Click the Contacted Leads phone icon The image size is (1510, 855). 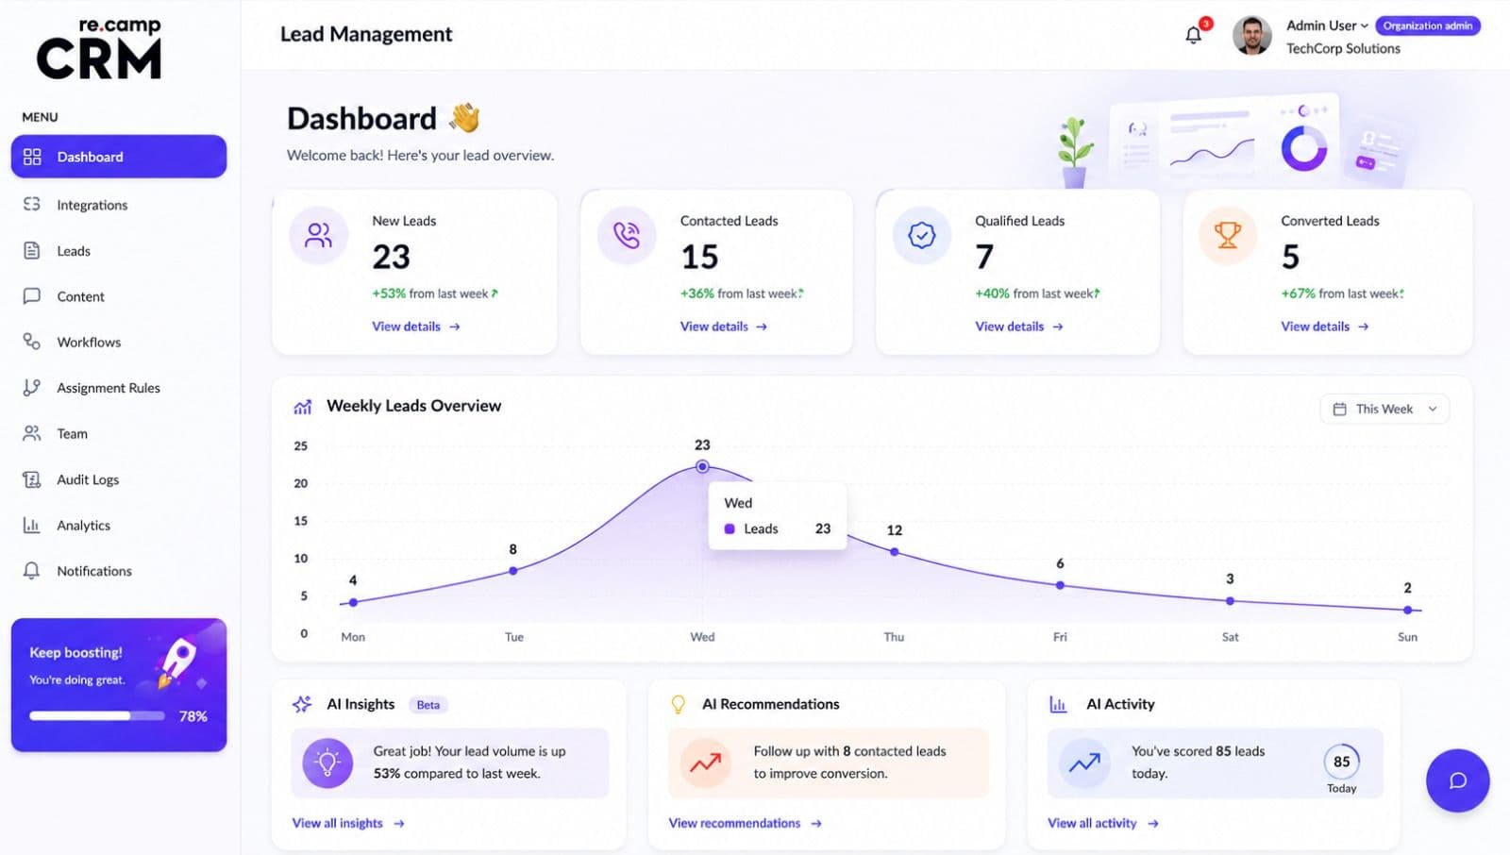coord(627,235)
